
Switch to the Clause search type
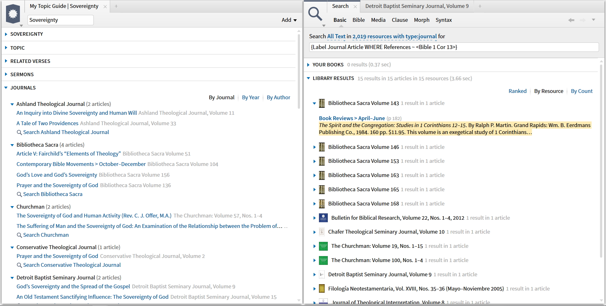(400, 20)
